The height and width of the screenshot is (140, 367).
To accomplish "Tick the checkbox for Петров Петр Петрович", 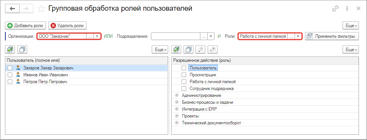I will pos(10,82).
